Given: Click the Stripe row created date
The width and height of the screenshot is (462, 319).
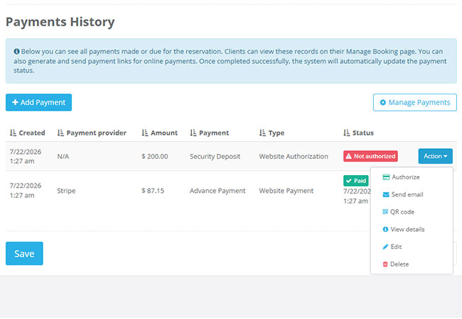Looking at the screenshot, I should tap(26, 191).
